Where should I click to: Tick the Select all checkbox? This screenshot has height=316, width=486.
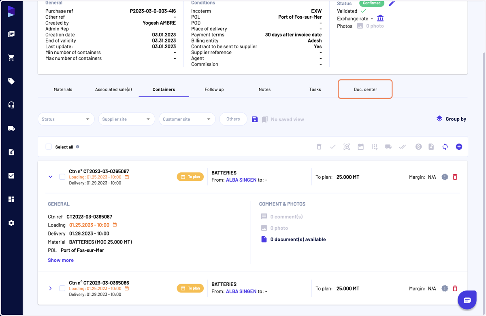point(49,147)
